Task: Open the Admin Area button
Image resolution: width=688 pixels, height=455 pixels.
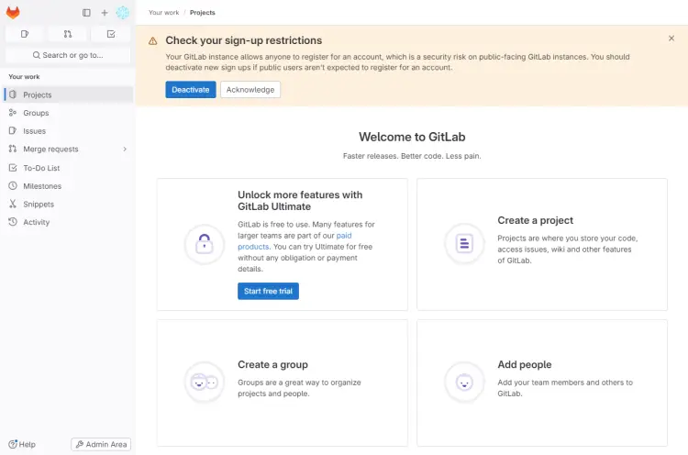Action: (101, 445)
